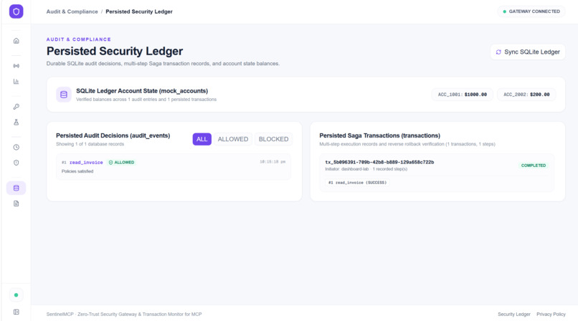Open the read_invoice audit record
The image size is (578, 321).
pos(174,167)
